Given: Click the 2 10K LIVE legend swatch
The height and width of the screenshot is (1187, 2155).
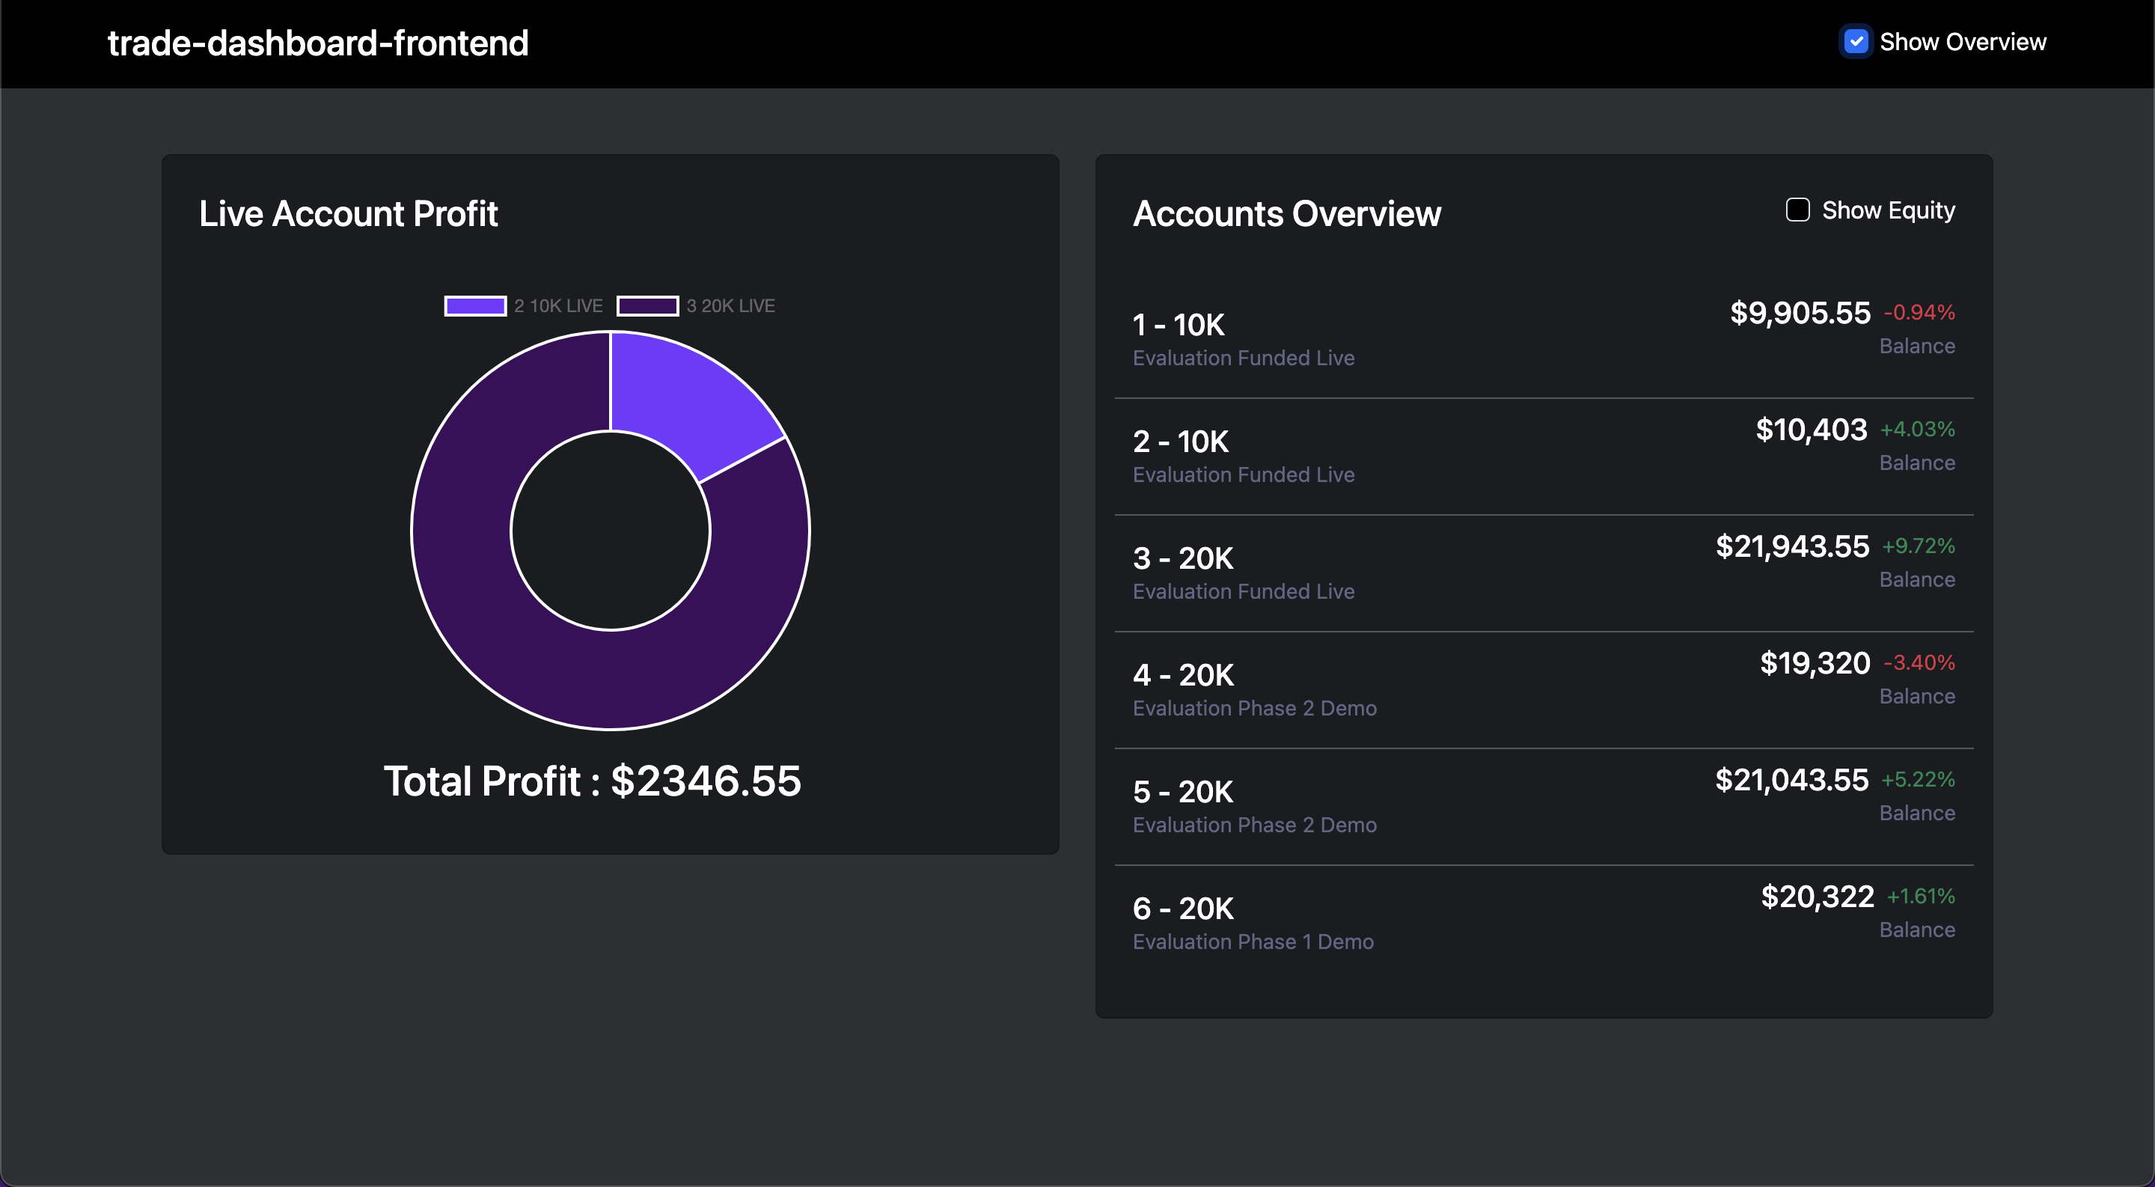Looking at the screenshot, I should point(474,305).
